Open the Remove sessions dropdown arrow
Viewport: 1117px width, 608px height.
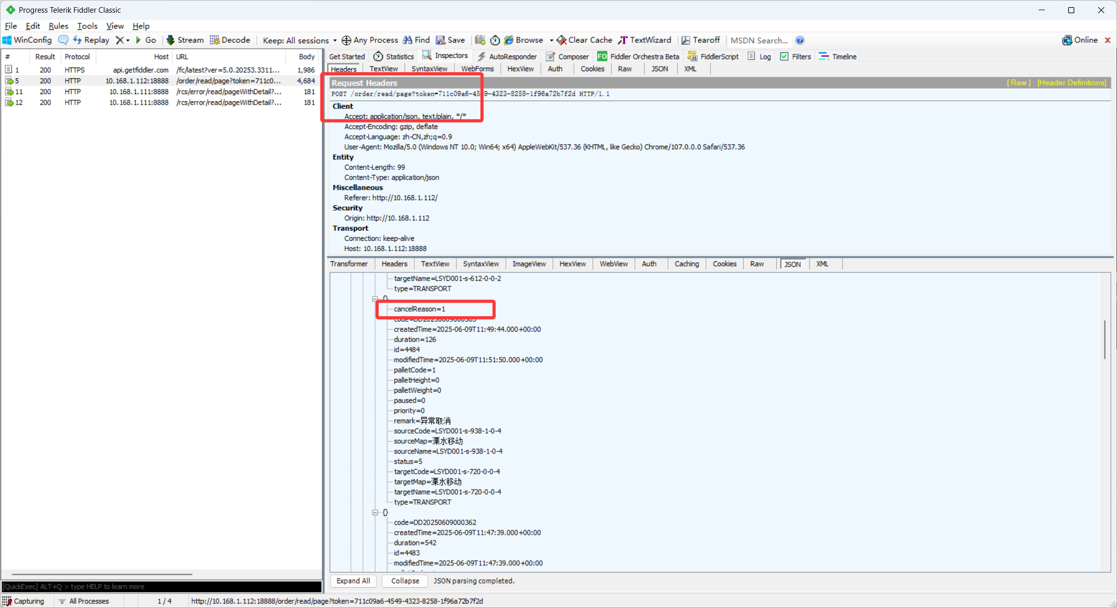click(128, 40)
